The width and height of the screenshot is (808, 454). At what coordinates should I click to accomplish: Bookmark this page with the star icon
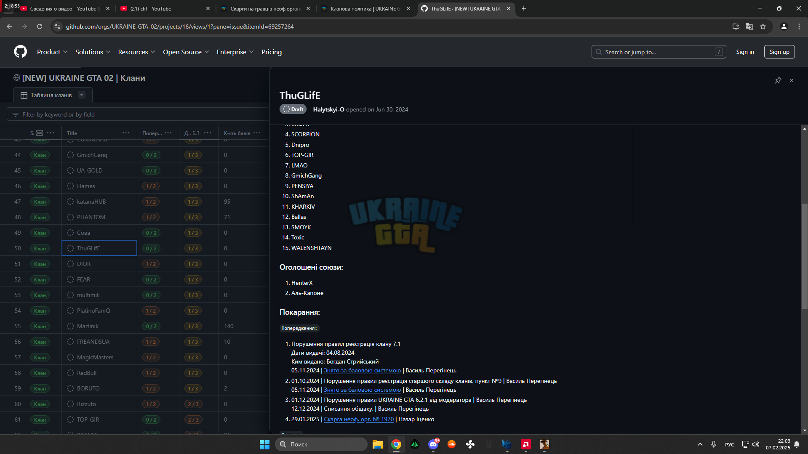point(763,27)
